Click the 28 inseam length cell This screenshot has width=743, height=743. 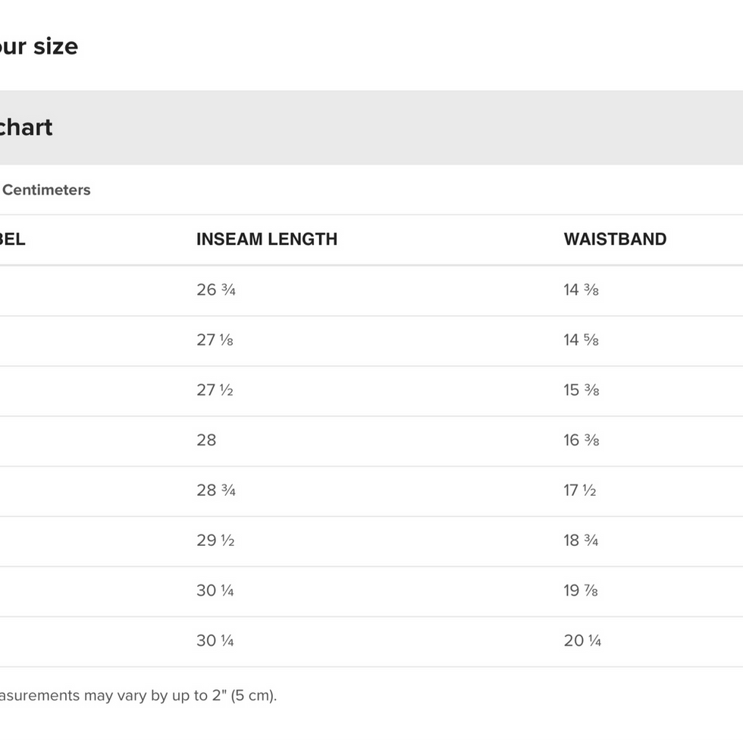pos(206,440)
